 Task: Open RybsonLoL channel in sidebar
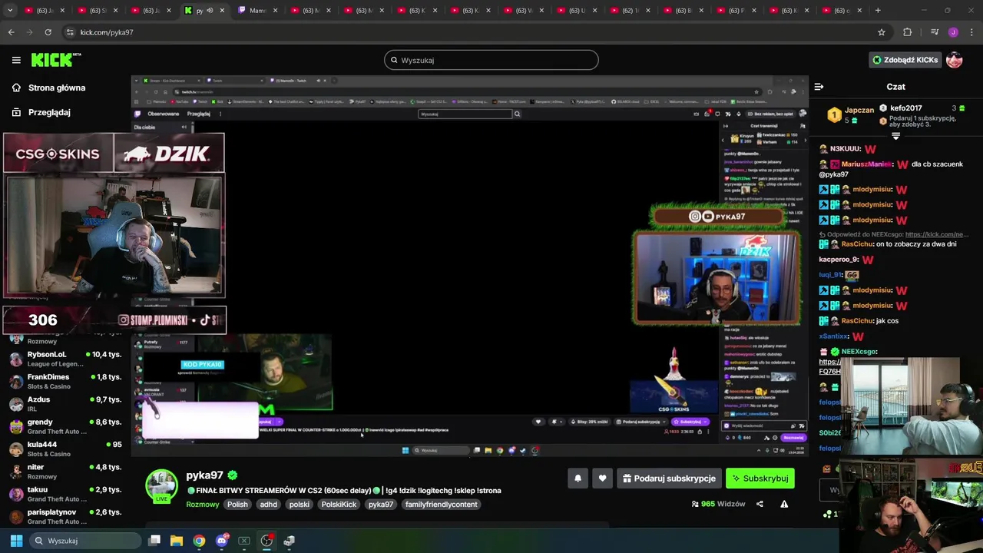click(x=65, y=359)
